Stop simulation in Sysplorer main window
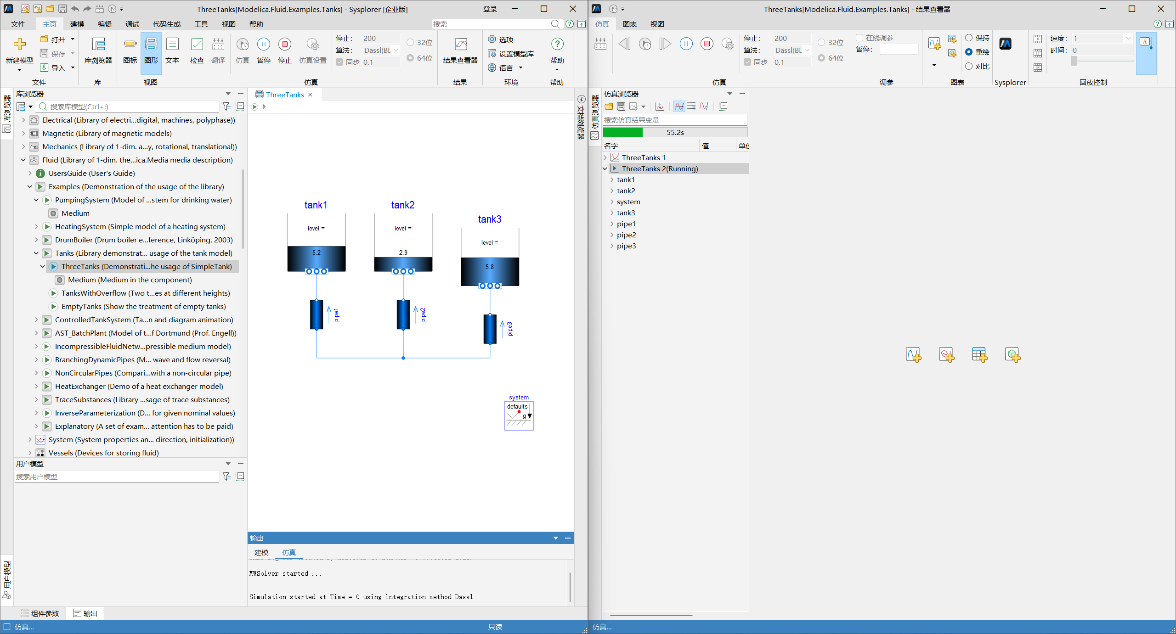1176x634 pixels. click(x=285, y=45)
